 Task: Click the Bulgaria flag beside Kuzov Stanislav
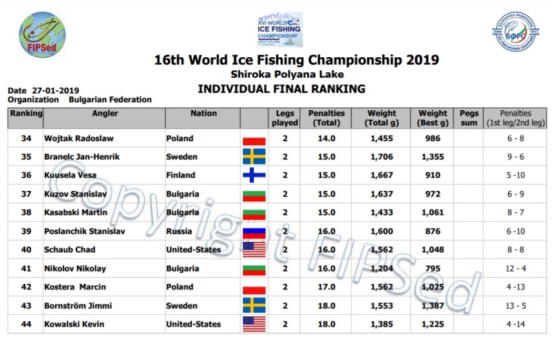[x=254, y=195]
